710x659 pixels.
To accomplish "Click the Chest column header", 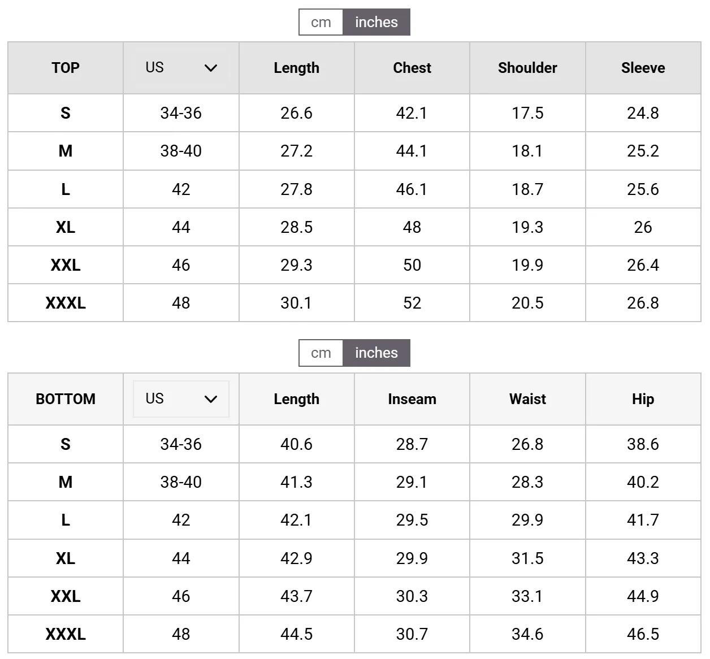I will (x=412, y=68).
